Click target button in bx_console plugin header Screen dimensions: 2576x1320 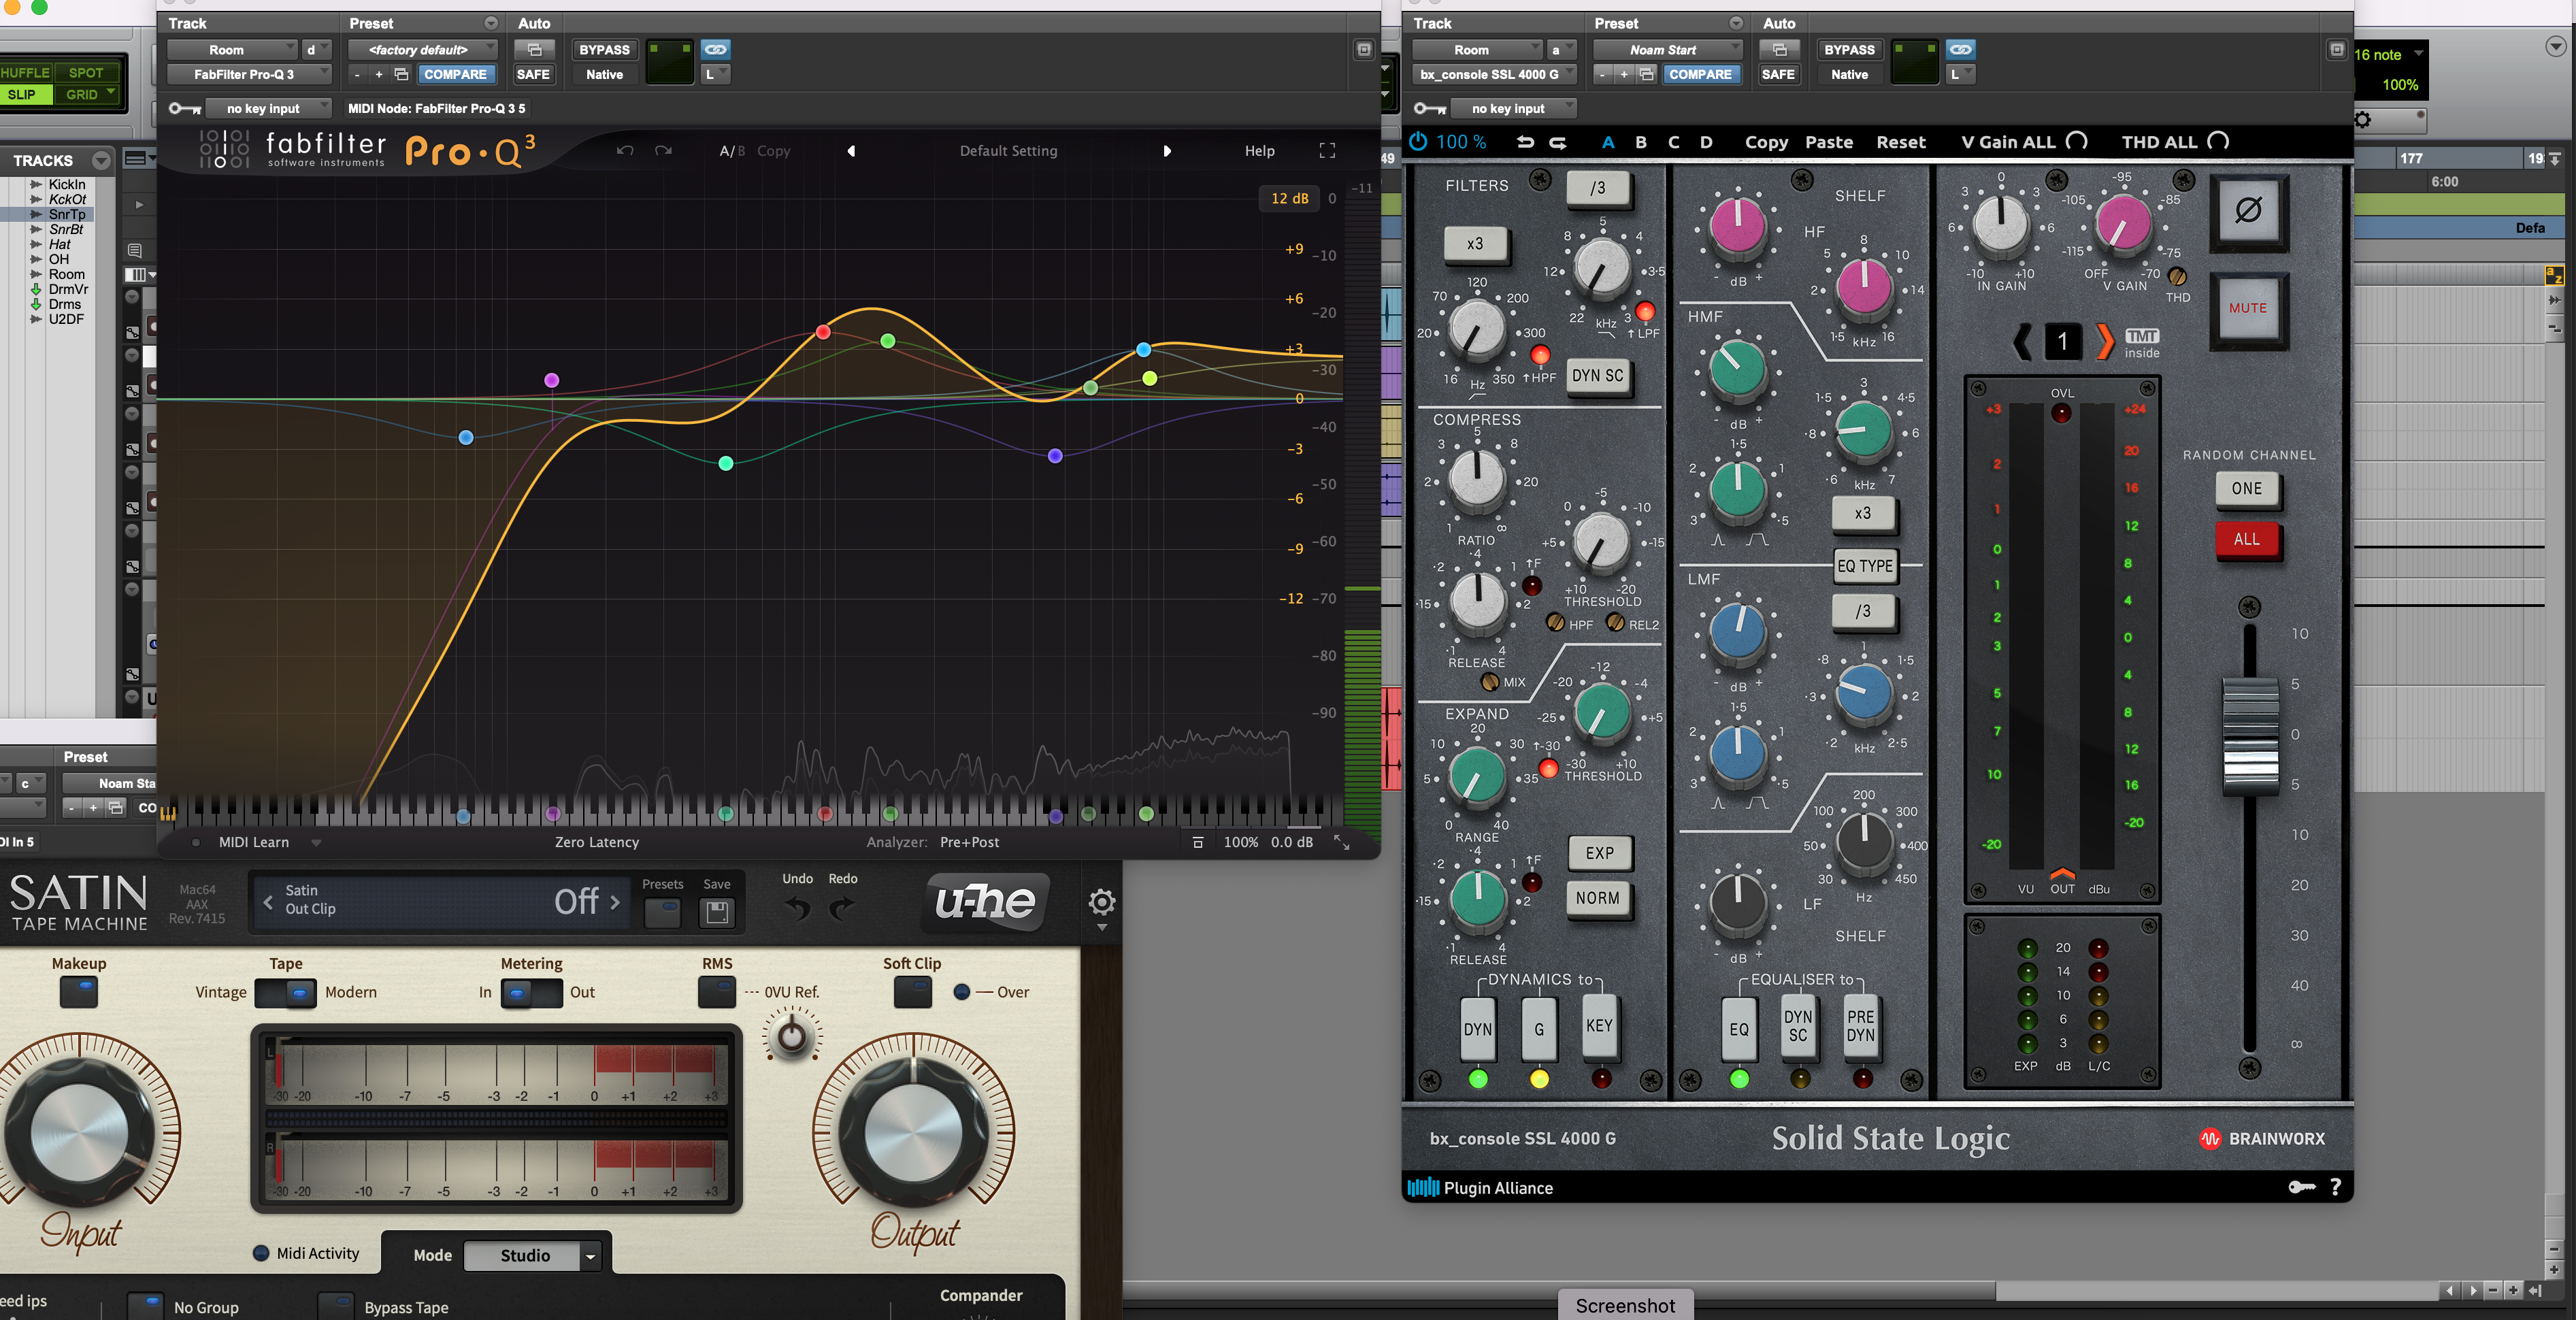coord(2336,49)
